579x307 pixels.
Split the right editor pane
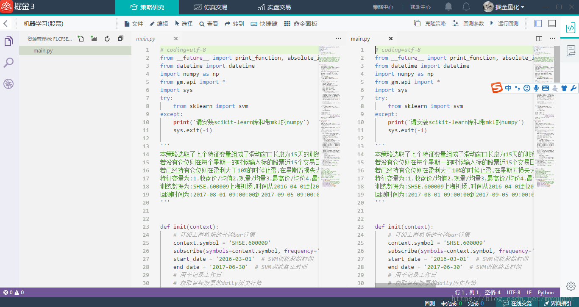[x=539, y=39]
